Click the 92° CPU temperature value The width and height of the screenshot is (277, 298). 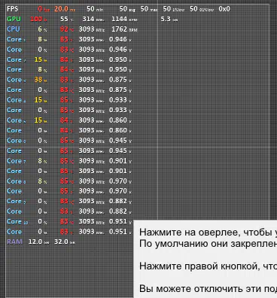pyautogui.click(x=67, y=29)
